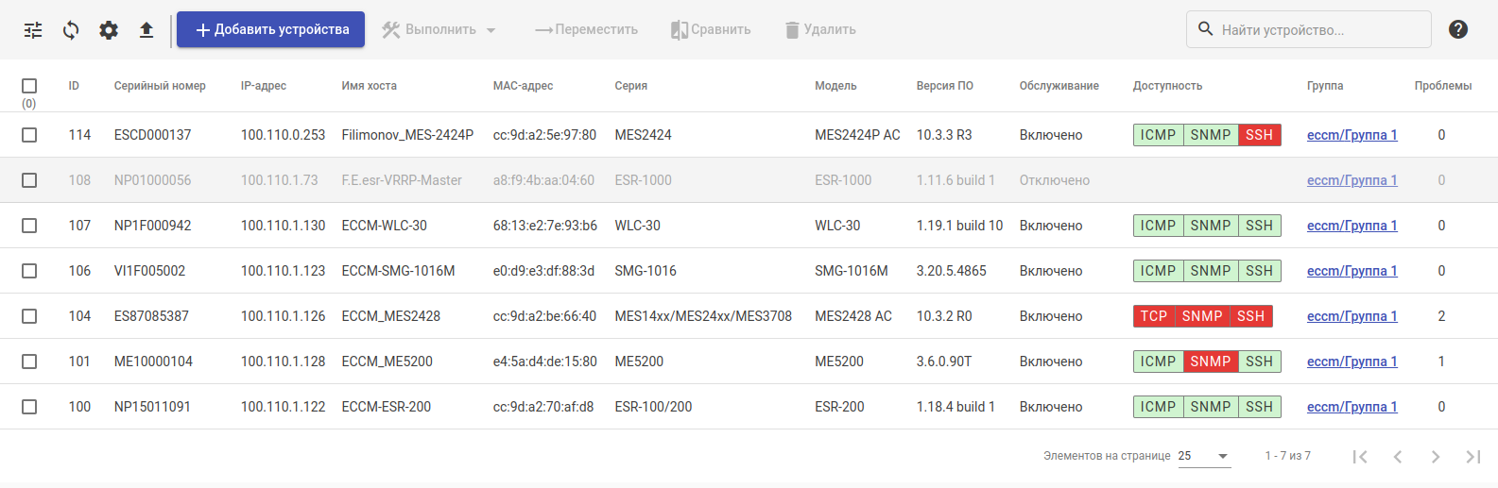Image resolution: width=1498 pixels, height=488 pixels.
Task: Open the gear settings icon
Action: click(109, 30)
